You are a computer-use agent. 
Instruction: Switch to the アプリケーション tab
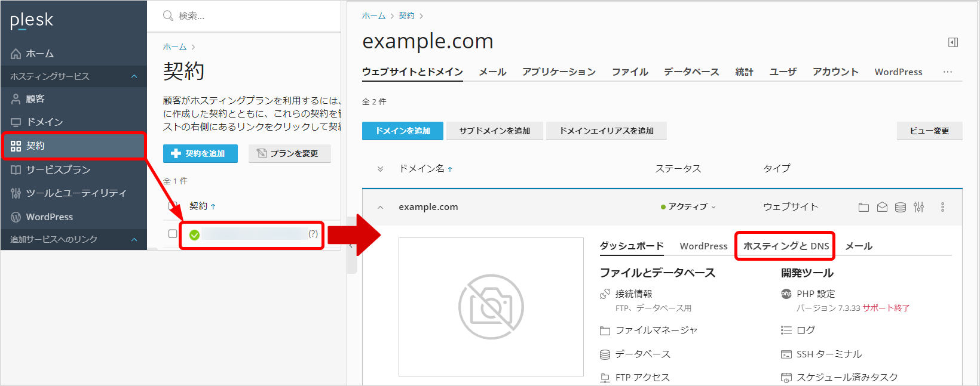click(559, 72)
